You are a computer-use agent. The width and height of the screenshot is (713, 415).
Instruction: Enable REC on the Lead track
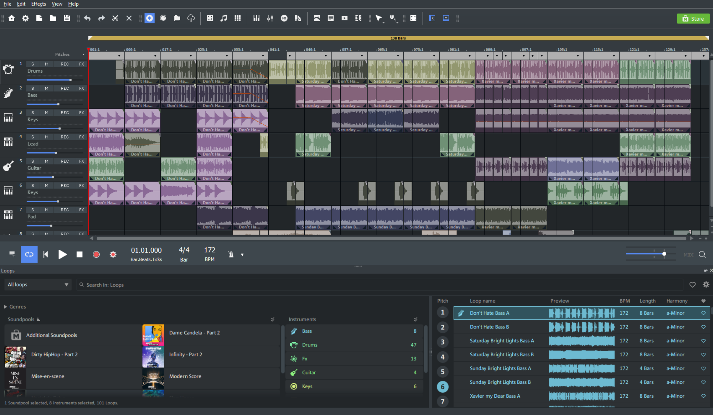click(65, 137)
